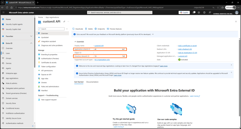Close the customX API blade
This screenshot has height=129, width=241.
tap(236, 21)
